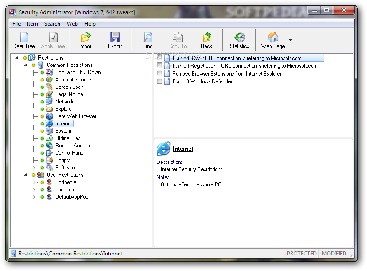
Task: Click the Export floppy disk icon
Action: (x=115, y=37)
